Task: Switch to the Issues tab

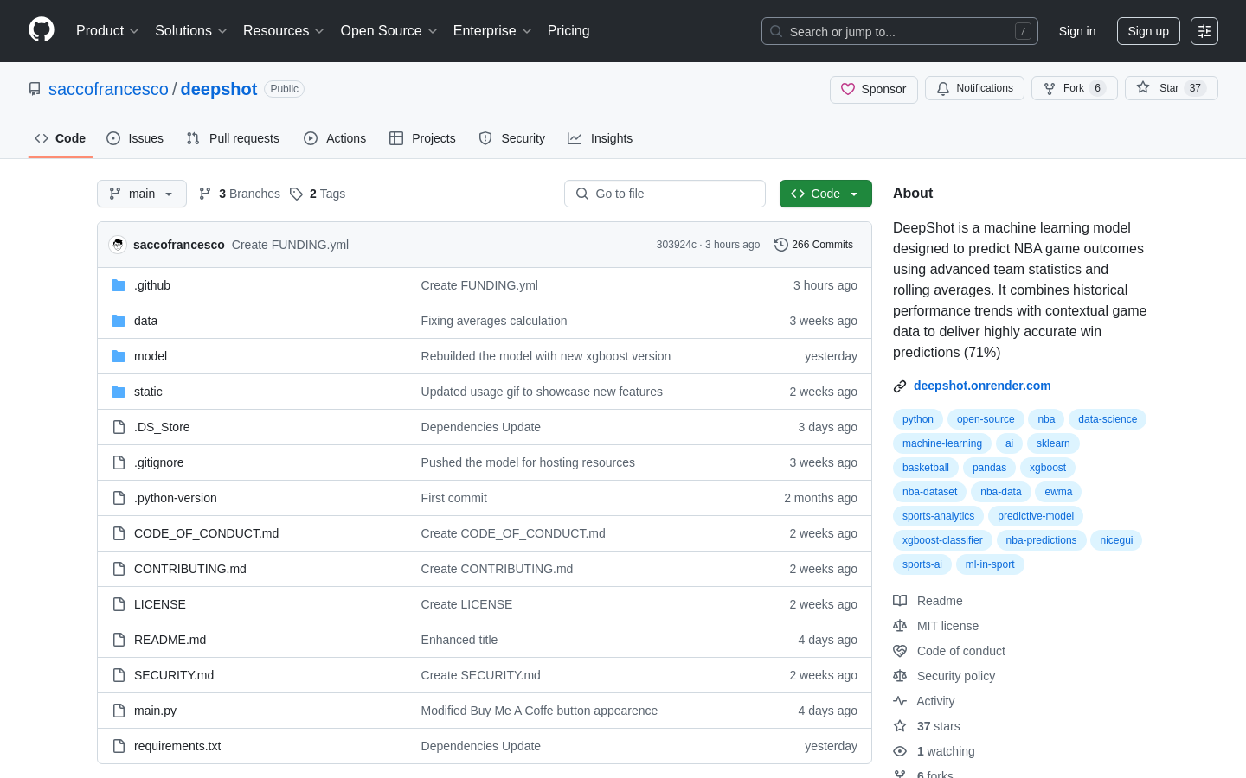Action: pyautogui.click(x=135, y=138)
